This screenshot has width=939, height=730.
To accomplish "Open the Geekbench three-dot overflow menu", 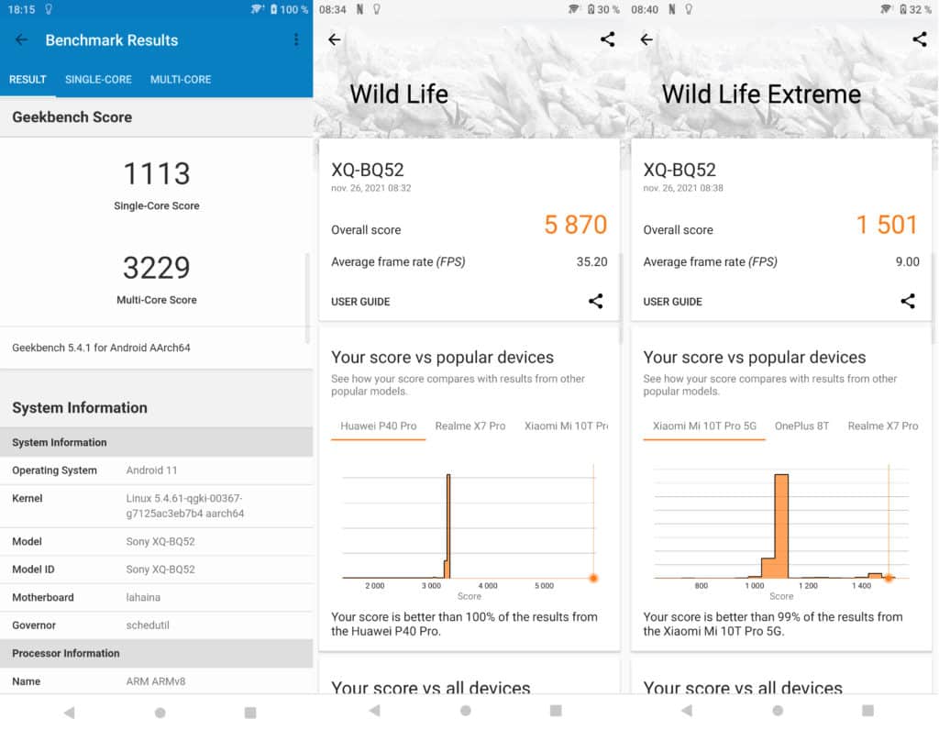I will coord(296,39).
